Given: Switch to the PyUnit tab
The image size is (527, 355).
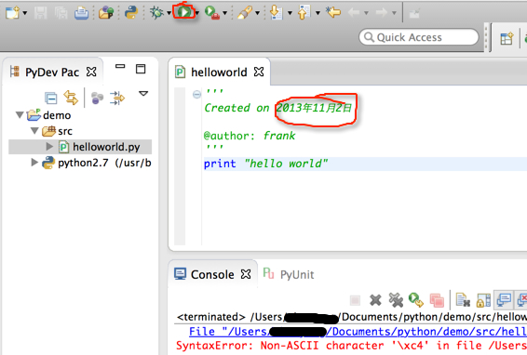Looking at the screenshot, I should [297, 275].
